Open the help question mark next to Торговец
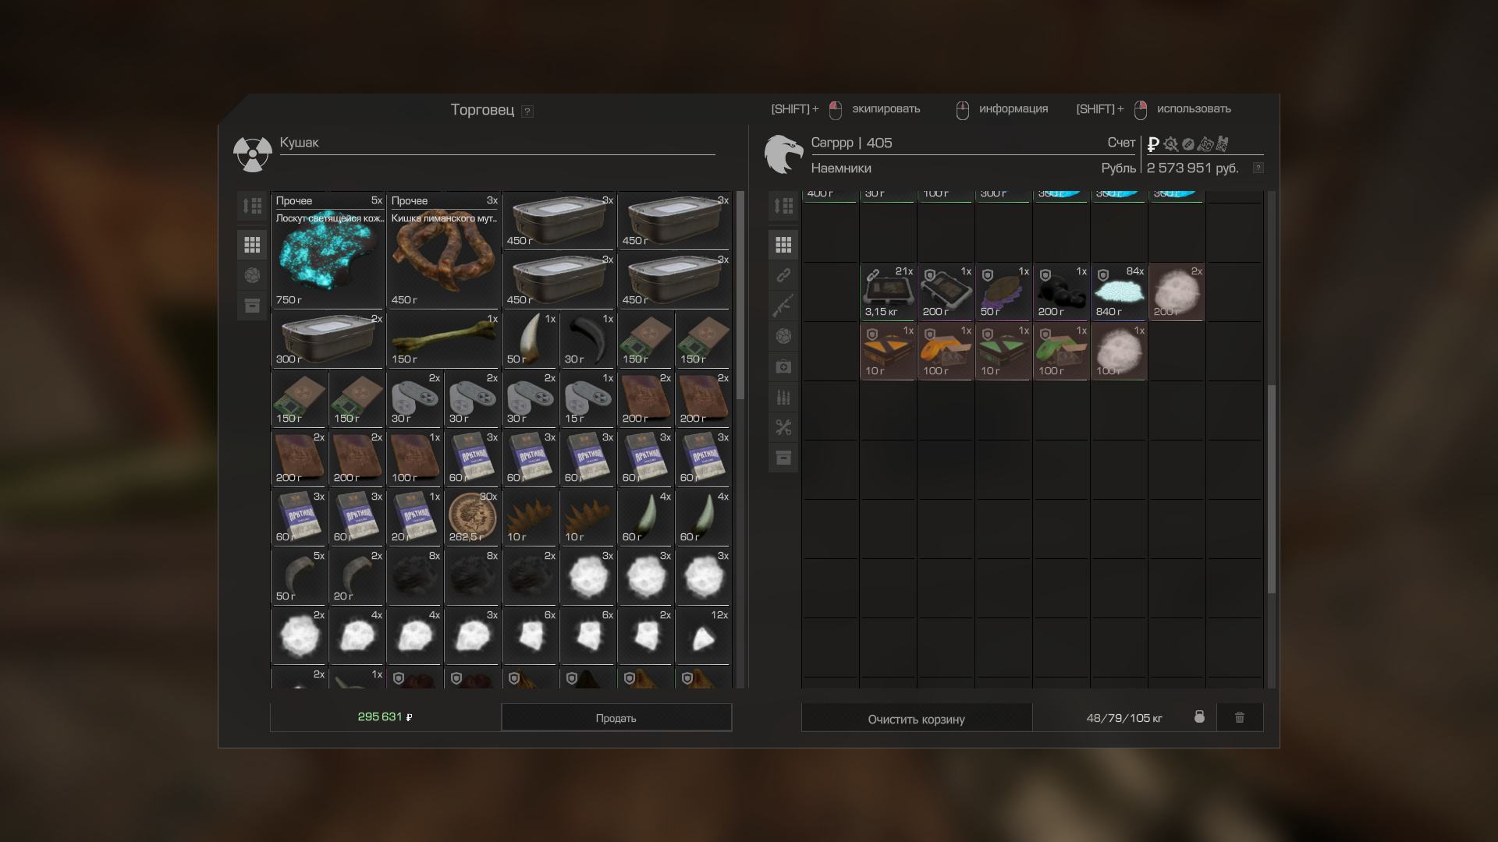 527,111
